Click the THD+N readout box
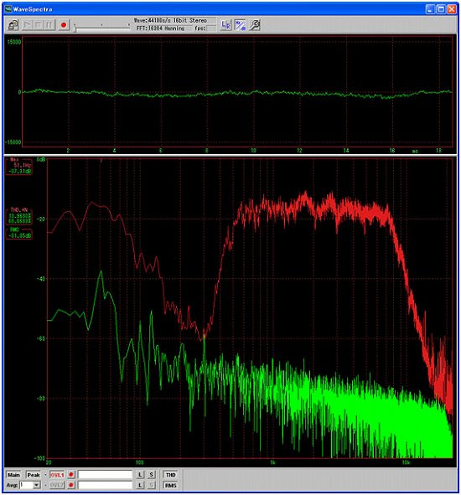Viewport: 461px width, 495px height. tap(19, 215)
